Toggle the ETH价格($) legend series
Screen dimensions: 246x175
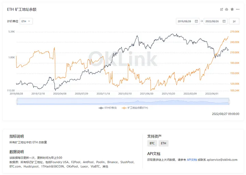pyautogui.click(x=108, y=108)
